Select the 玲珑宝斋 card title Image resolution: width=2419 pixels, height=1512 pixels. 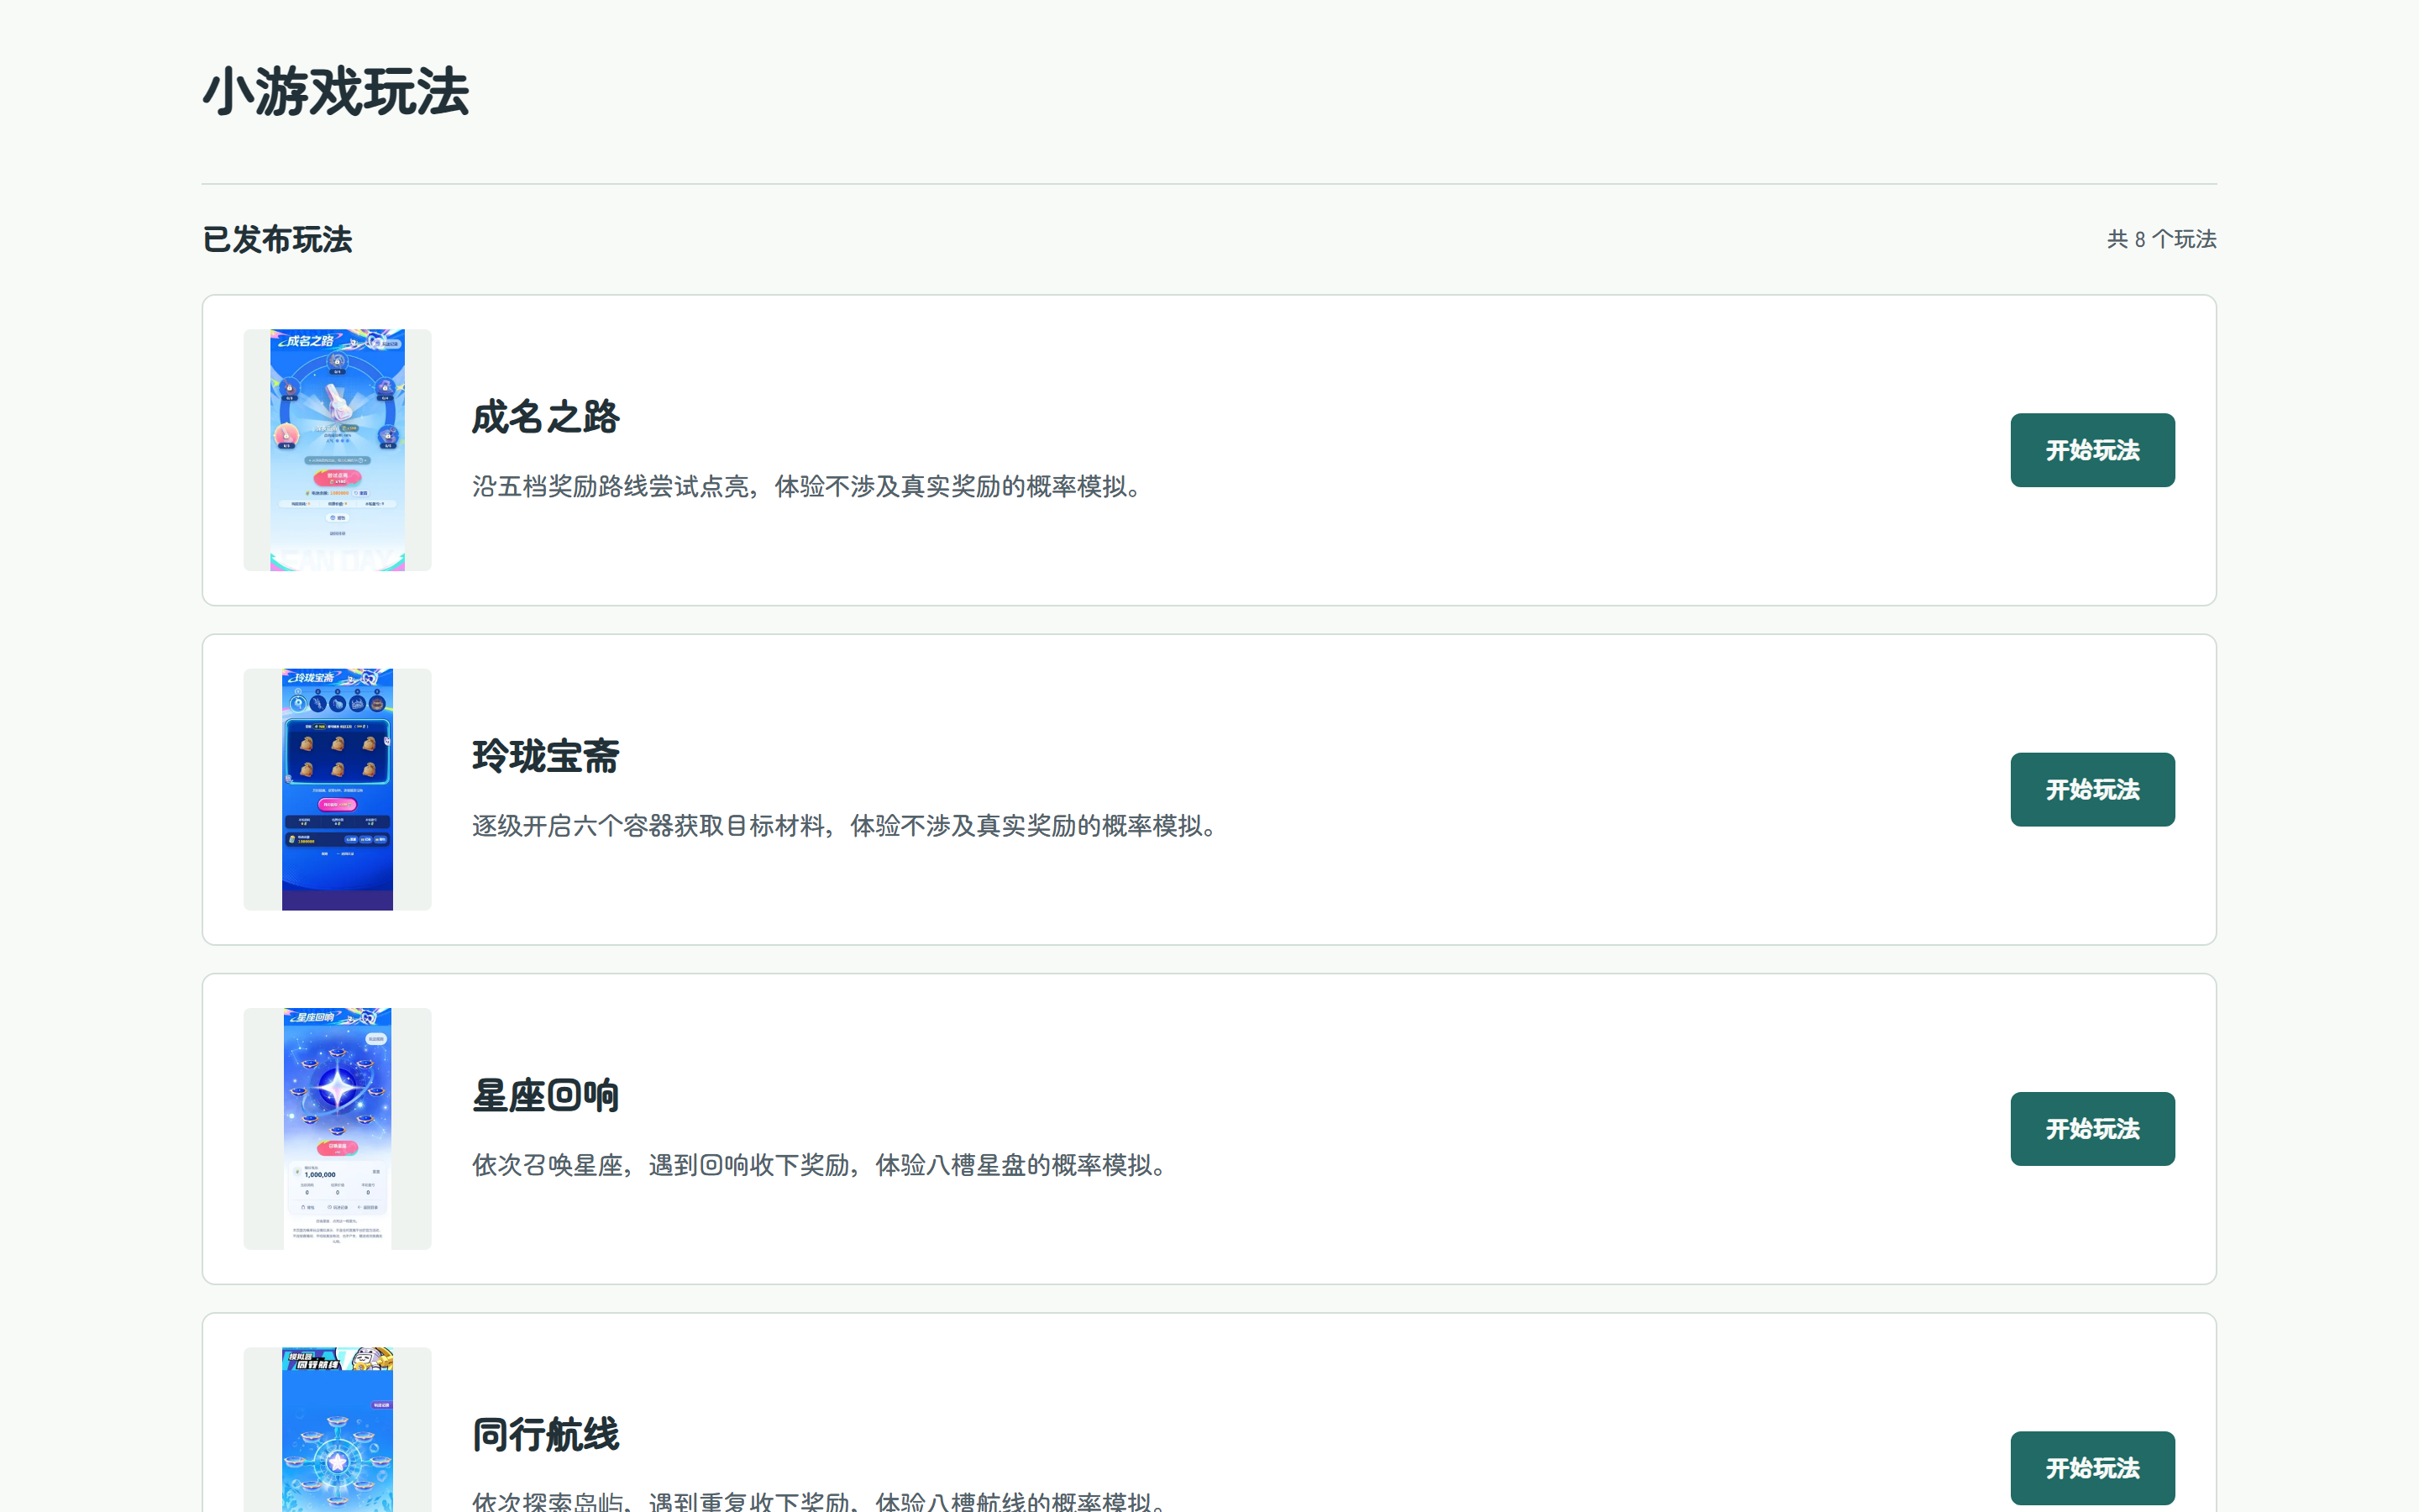pyautogui.click(x=546, y=756)
